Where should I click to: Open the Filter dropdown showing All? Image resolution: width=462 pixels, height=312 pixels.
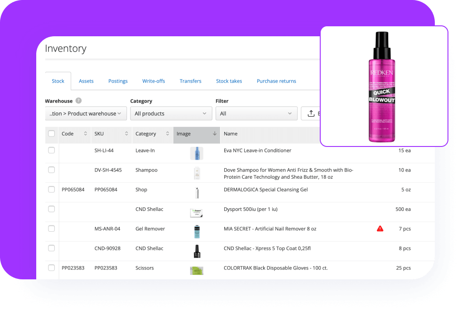(x=256, y=113)
